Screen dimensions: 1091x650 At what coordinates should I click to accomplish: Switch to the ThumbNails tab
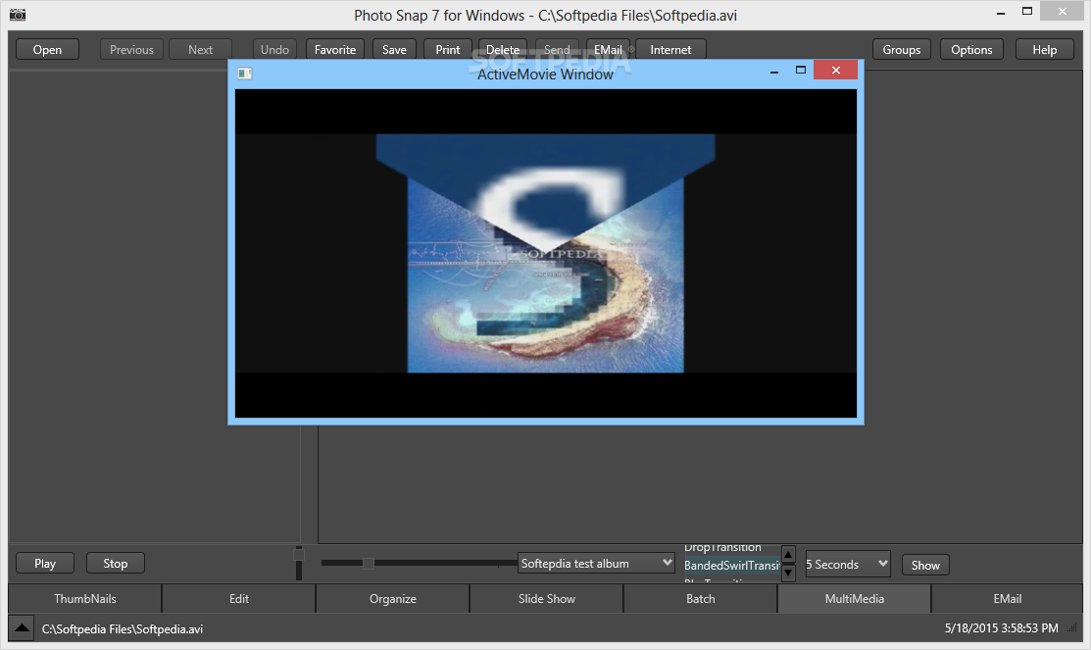85,598
